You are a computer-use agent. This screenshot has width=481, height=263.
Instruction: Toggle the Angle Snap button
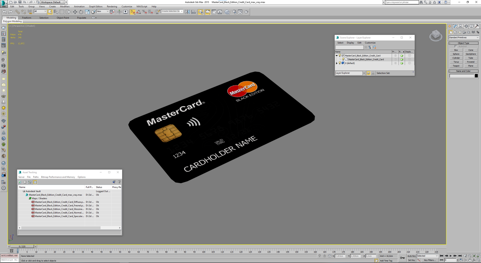[x=139, y=12]
